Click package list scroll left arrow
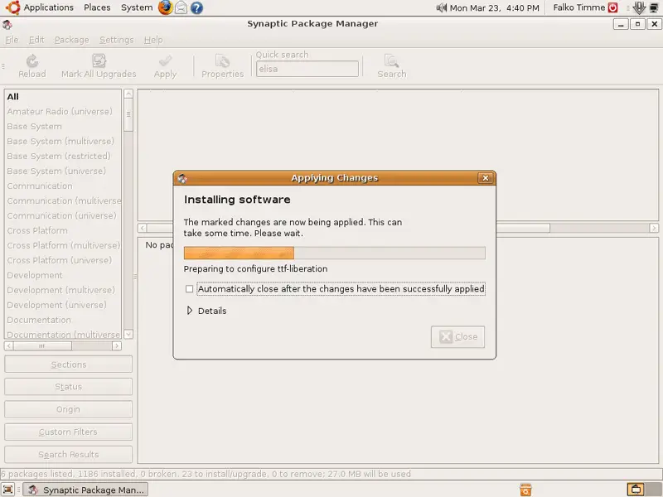Image resolution: width=663 pixels, height=497 pixels. pyautogui.click(x=143, y=229)
